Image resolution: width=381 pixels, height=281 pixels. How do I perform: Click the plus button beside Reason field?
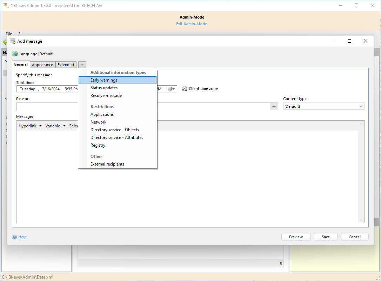274,106
